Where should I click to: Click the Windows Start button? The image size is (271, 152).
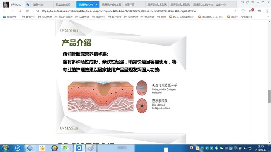[x=5, y=148]
